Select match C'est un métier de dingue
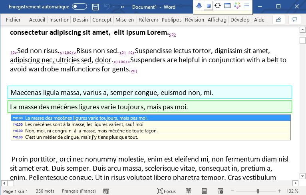This screenshot has width=306, height=195. pyautogui.click(x=151, y=137)
